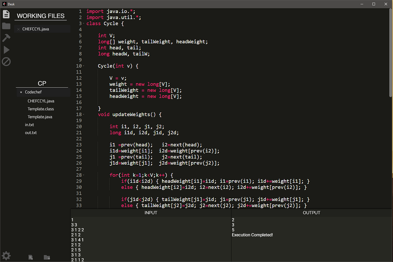Fold the for loop at line 28
393x262 pixels.
(84, 175)
